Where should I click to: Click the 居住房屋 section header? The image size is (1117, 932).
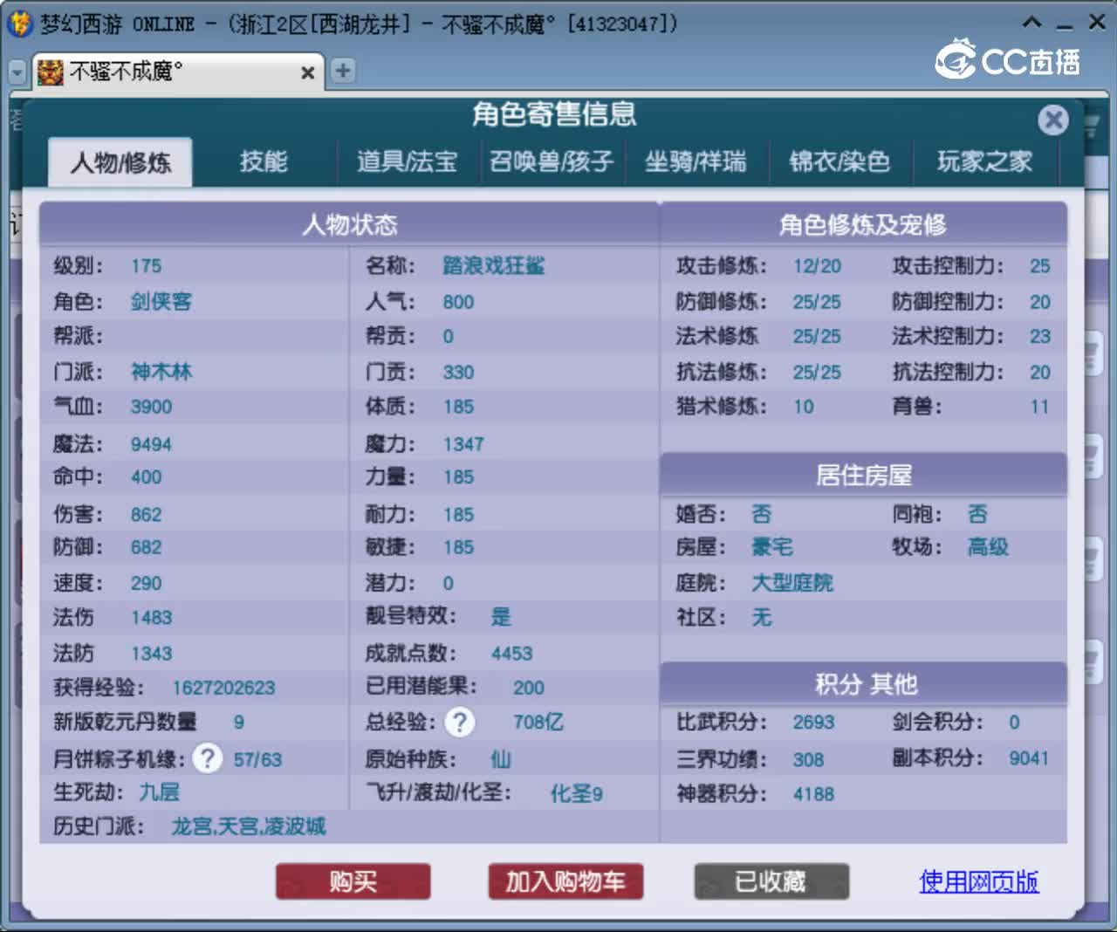point(863,476)
